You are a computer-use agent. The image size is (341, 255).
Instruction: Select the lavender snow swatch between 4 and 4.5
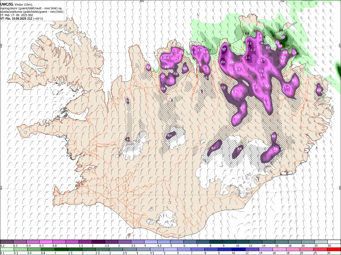151,242
